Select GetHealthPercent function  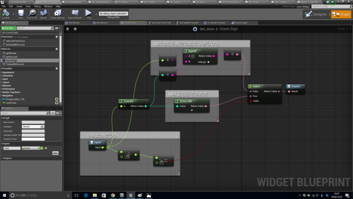pos(15,45)
